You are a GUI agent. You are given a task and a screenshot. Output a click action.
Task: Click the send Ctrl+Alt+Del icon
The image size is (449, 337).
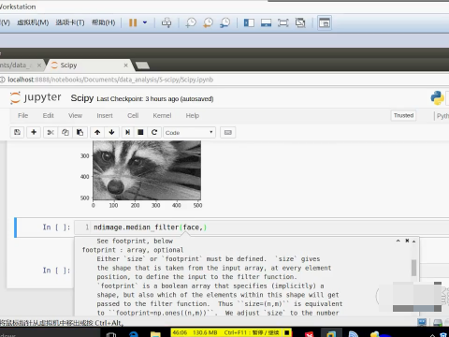167,22
